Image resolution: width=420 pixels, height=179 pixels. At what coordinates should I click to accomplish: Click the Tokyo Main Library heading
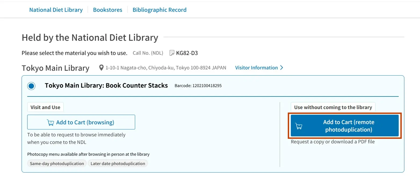[55, 68]
